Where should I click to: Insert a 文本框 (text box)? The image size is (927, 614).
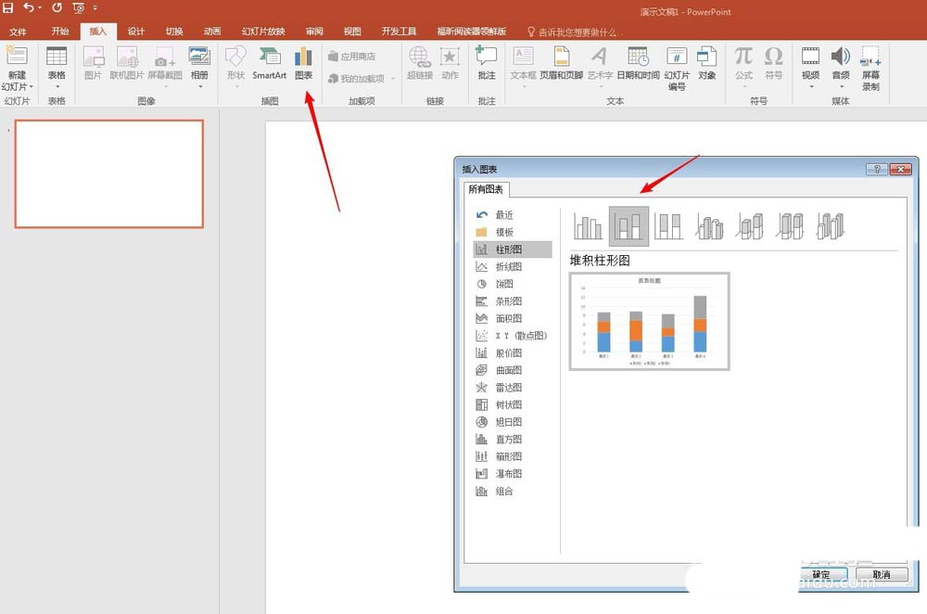pos(523,63)
